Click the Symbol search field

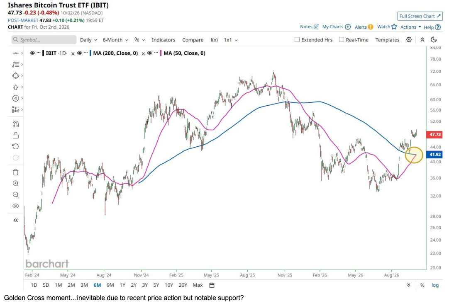tap(44, 40)
